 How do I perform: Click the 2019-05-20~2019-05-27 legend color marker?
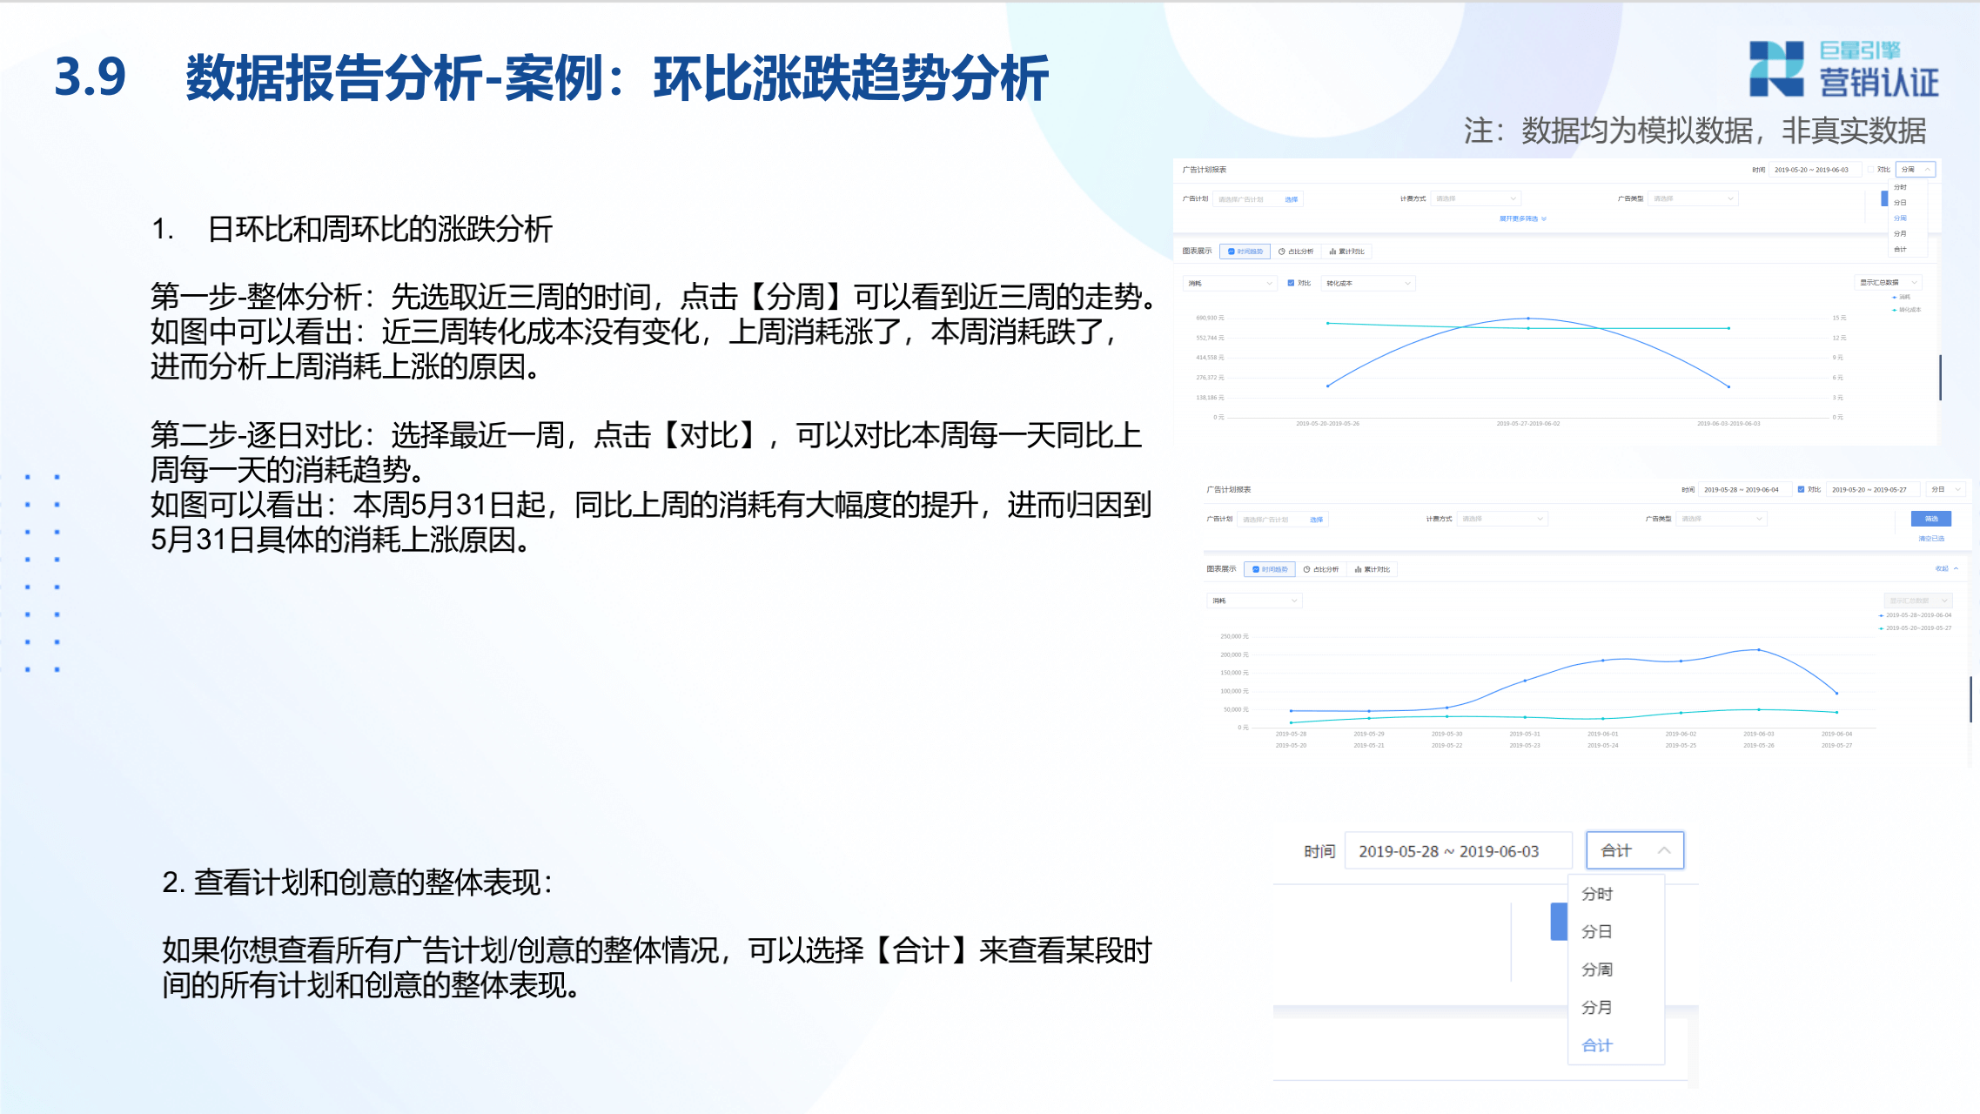pos(1882,627)
